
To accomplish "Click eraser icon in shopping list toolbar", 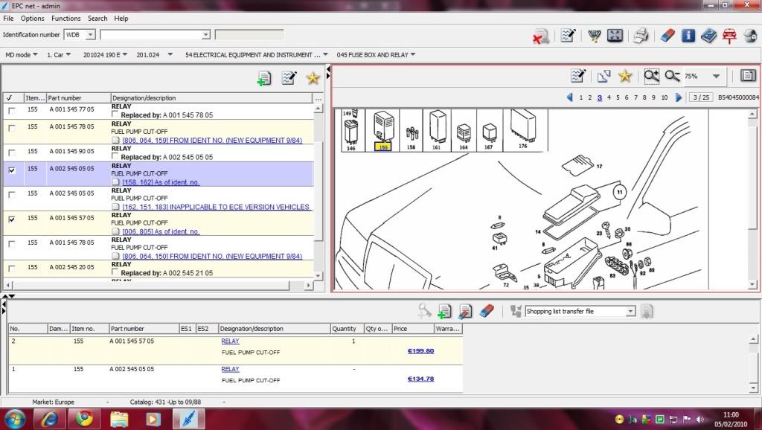I will (x=487, y=311).
